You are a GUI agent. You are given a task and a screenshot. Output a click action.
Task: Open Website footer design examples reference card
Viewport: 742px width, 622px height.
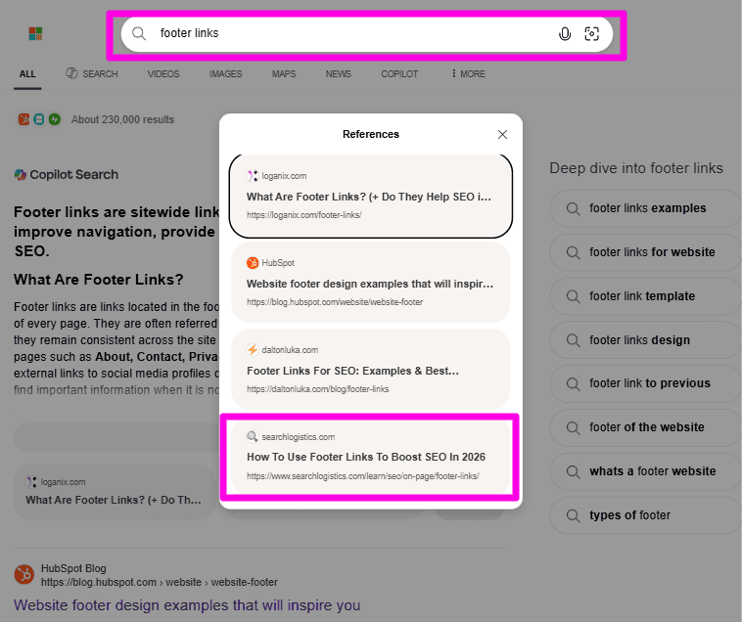pos(371,283)
